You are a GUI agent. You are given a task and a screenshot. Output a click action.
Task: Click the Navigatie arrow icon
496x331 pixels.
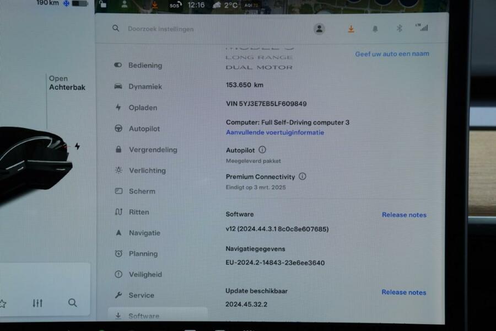pyautogui.click(x=118, y=233)
